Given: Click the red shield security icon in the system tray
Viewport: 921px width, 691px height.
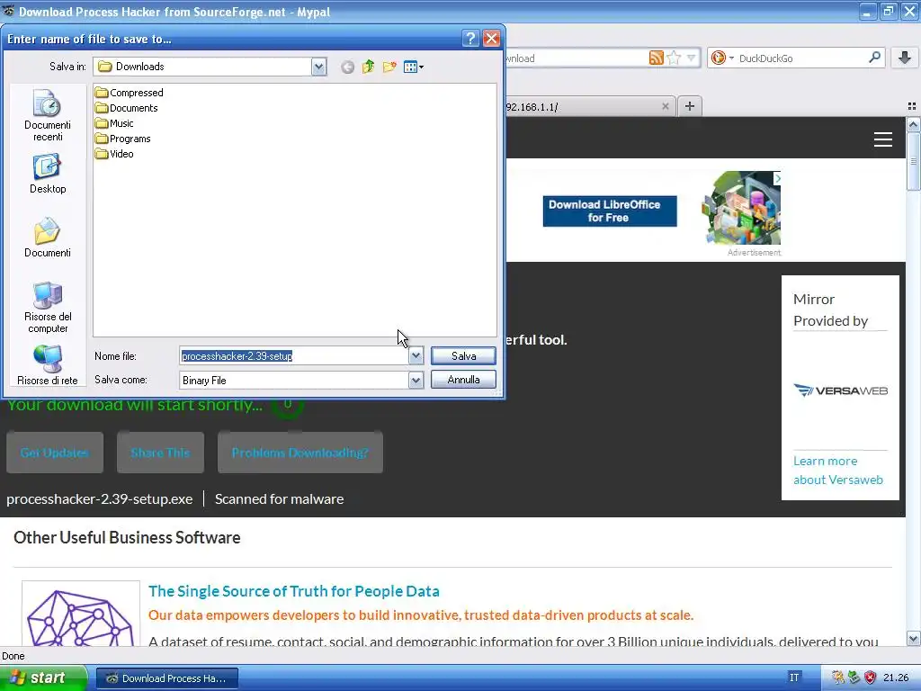Looking at the screenshot, I should [x=870, y=678].
